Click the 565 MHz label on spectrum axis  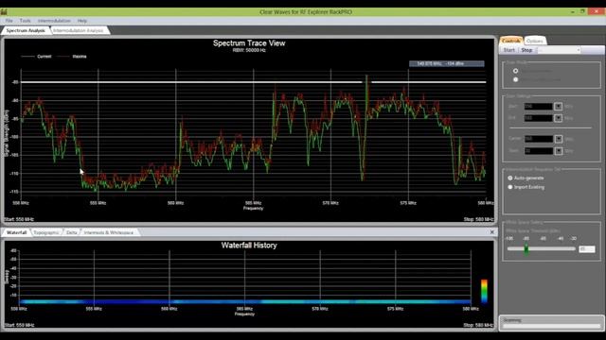(253, 203)
